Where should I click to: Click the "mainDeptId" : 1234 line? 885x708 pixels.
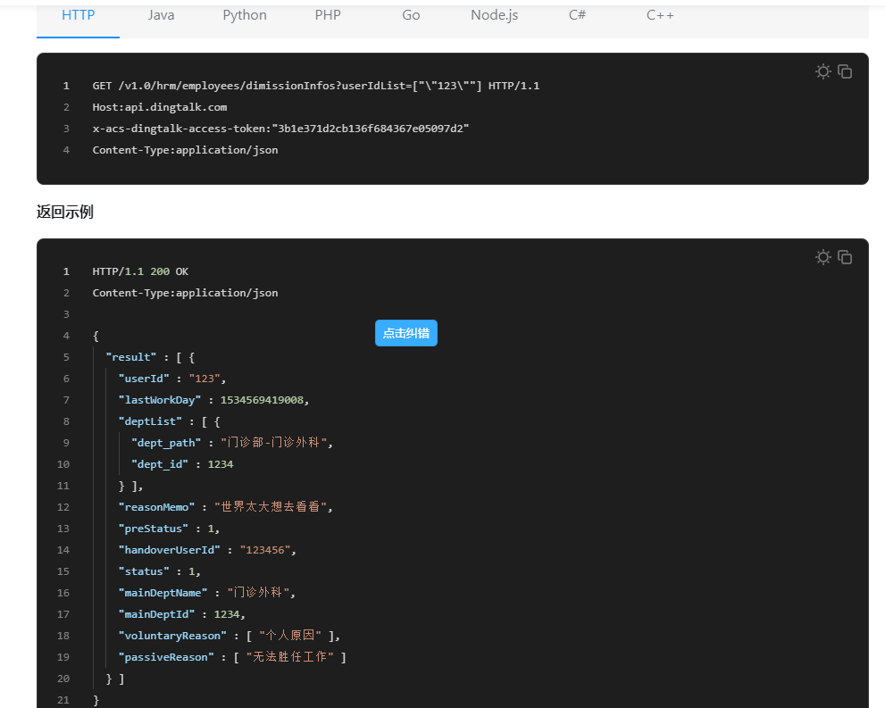tap(182, 614)
